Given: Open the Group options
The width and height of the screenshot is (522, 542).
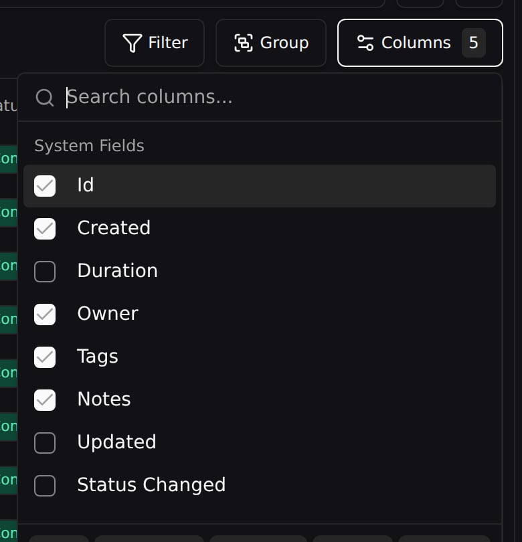Looking at the screenshot, I should (270, 43).
